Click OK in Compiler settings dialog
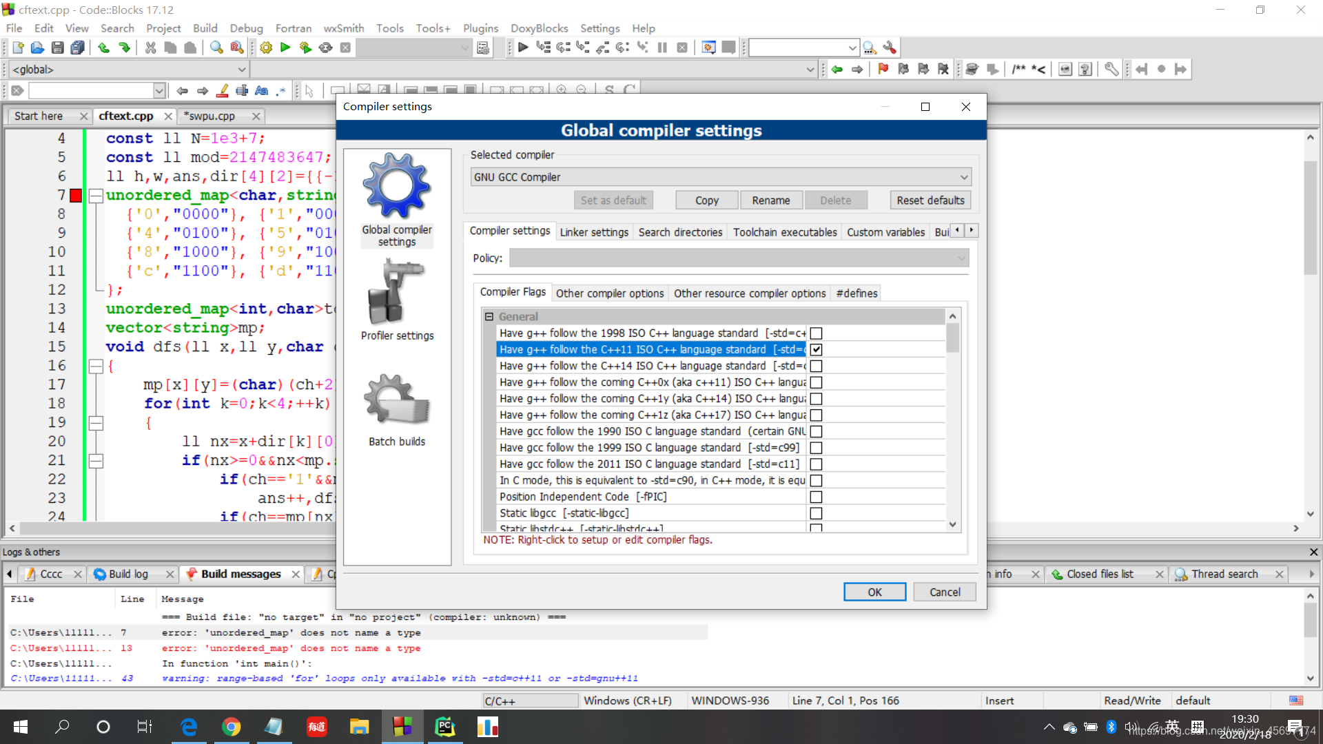1323x744 pixels. point(874,592)
